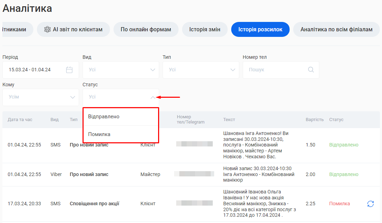The image size is (382, 223).
Task: Open AI звіт по клієнтам tab
Action: [73, 30]
